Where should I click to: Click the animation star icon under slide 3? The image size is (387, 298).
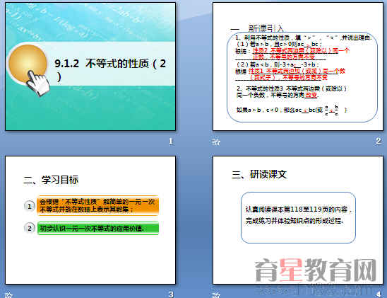point(8,294)
